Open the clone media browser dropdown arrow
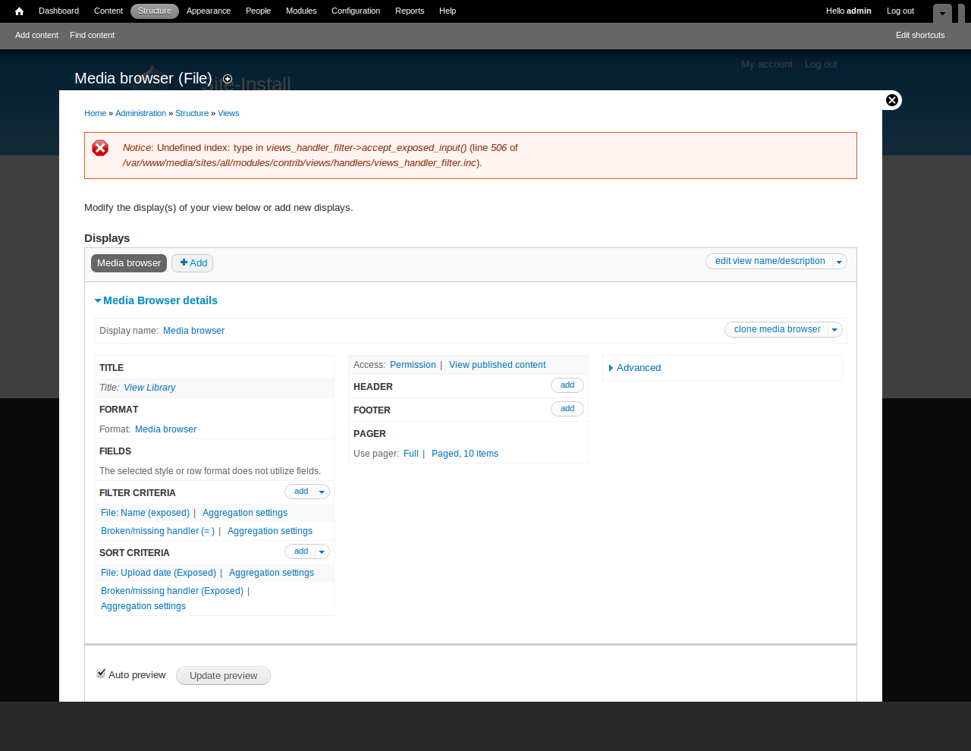971x751 pixels. pos(834,329)
